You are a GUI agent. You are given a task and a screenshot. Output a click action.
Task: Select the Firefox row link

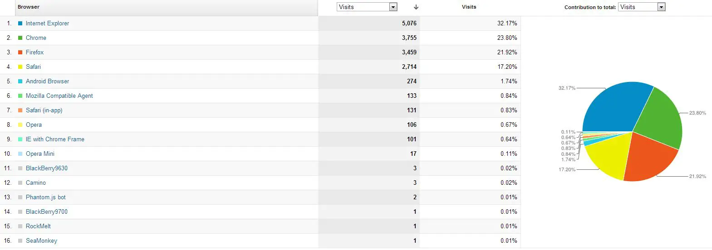click(x=34, y=52)
